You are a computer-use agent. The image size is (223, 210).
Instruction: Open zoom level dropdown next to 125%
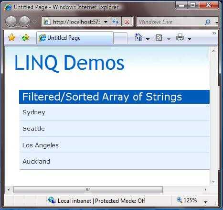205,202
